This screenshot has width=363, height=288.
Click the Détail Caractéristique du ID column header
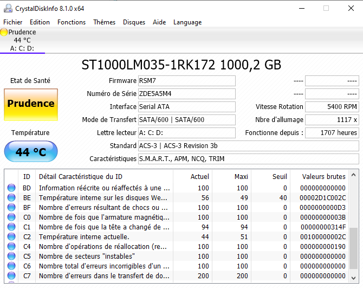pyautogui.click(x=104, y=177)
